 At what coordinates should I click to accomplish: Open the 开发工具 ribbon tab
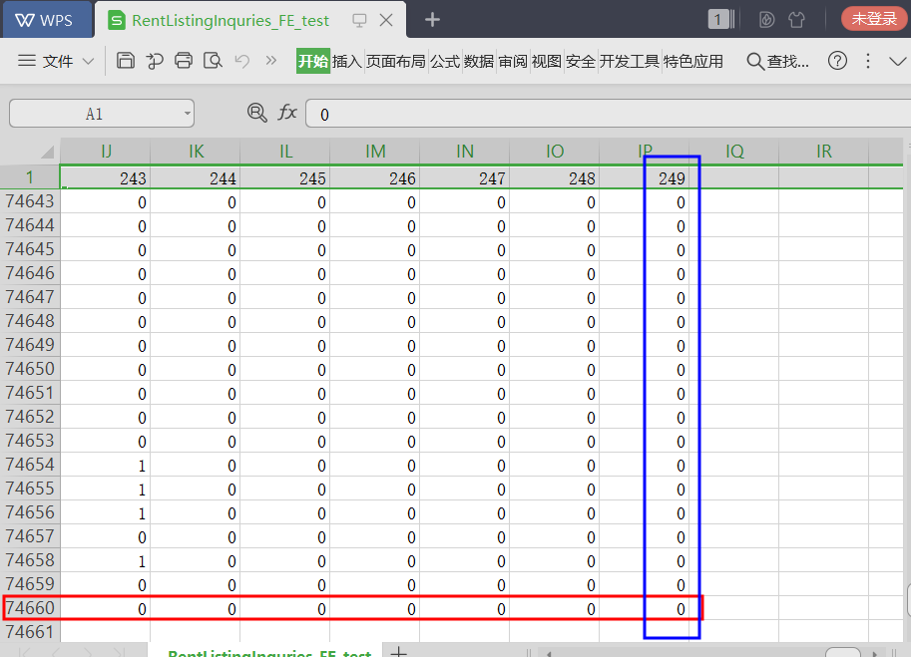point(630,61)
